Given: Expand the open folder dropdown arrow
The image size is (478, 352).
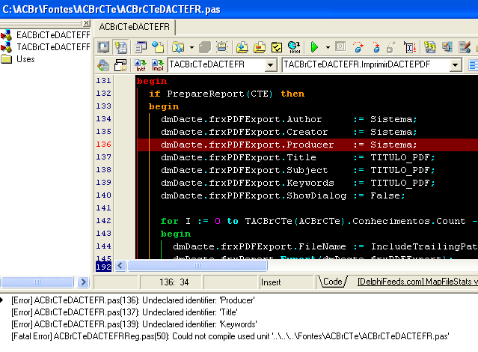Looking at the screenshot, I should [x=191, y=47].
